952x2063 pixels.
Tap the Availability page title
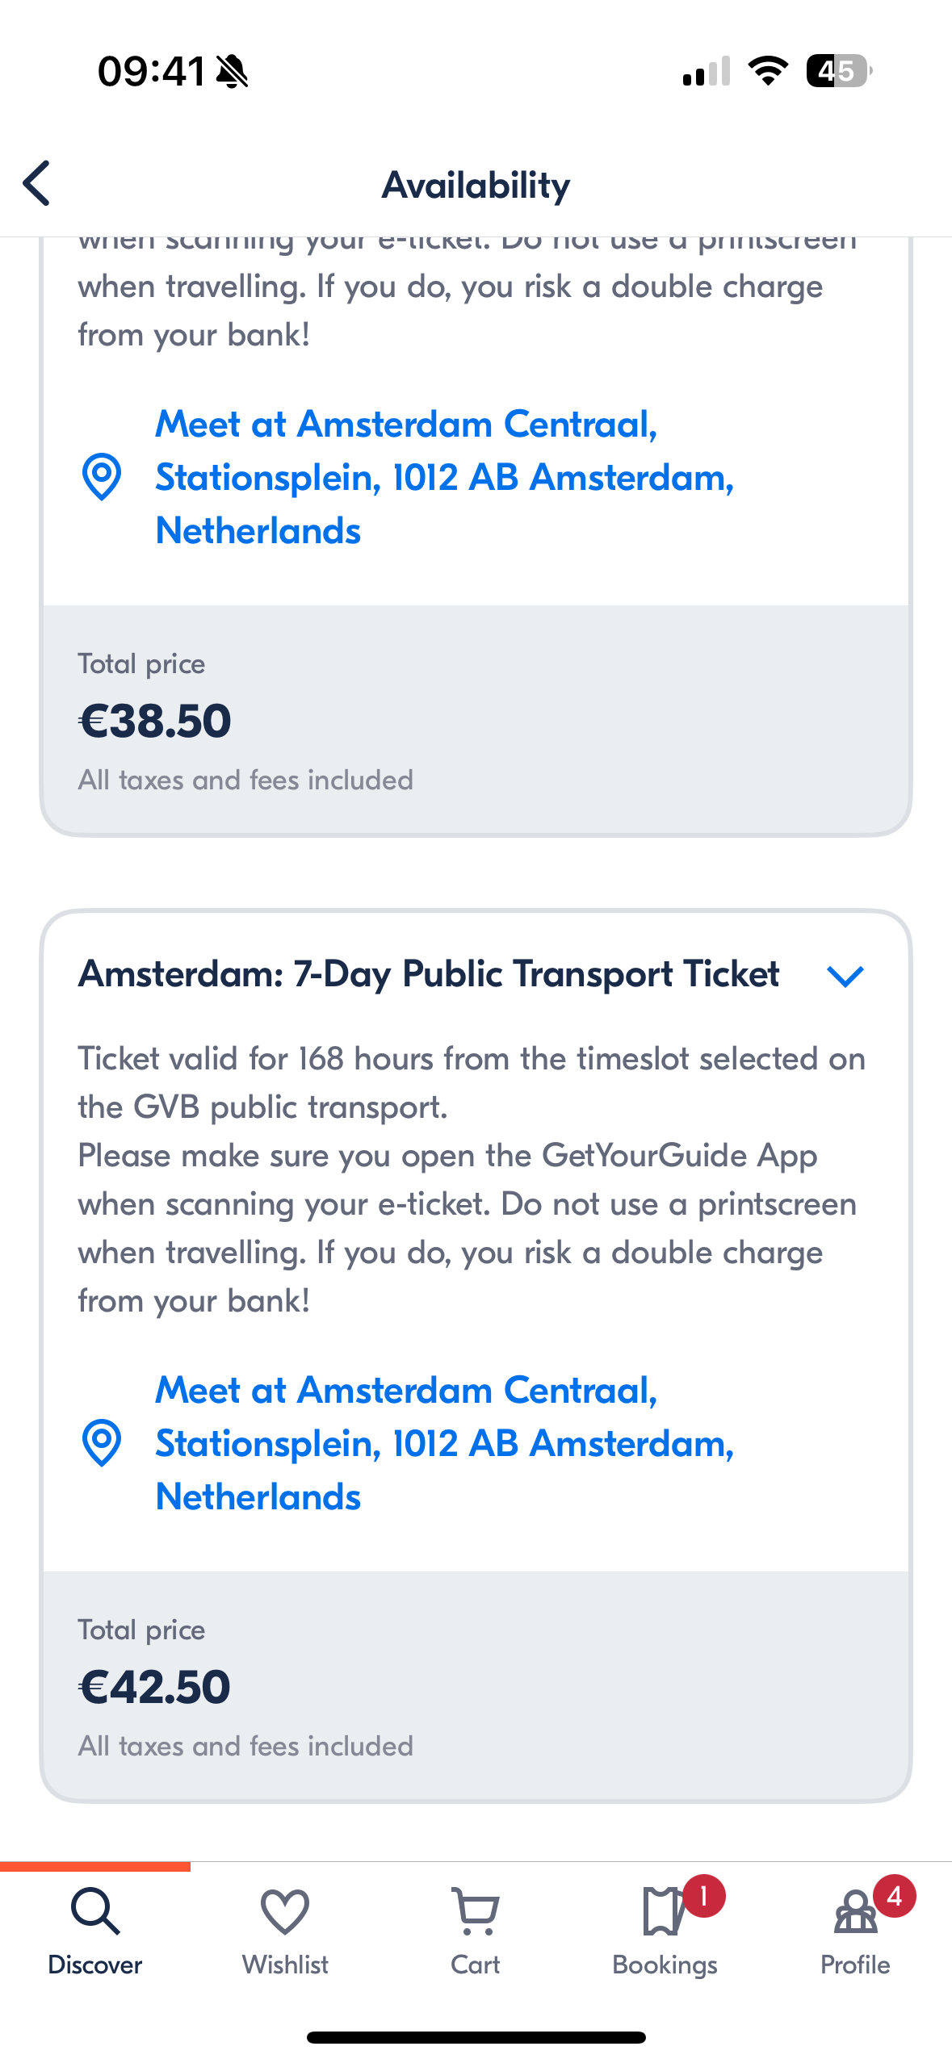click(476, 185)
